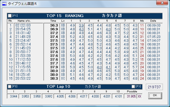
Task: Select lap time 3.992
Action: click(49, 96)
